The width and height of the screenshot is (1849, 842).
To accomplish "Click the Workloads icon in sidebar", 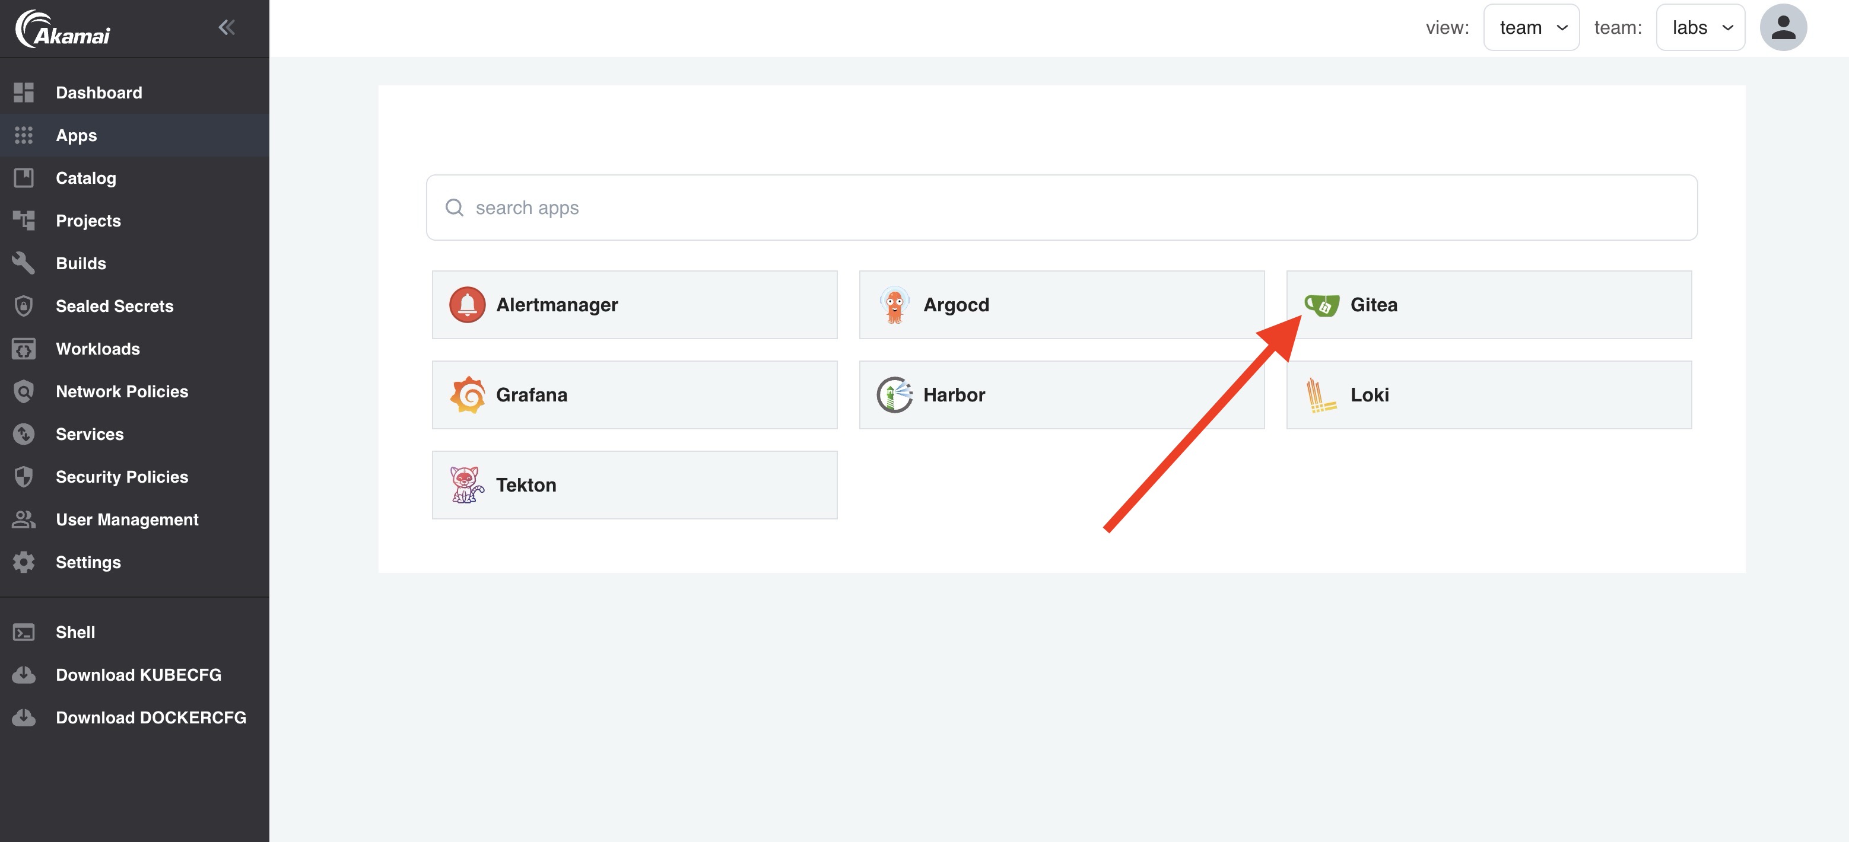I will [x=24, y=349].
